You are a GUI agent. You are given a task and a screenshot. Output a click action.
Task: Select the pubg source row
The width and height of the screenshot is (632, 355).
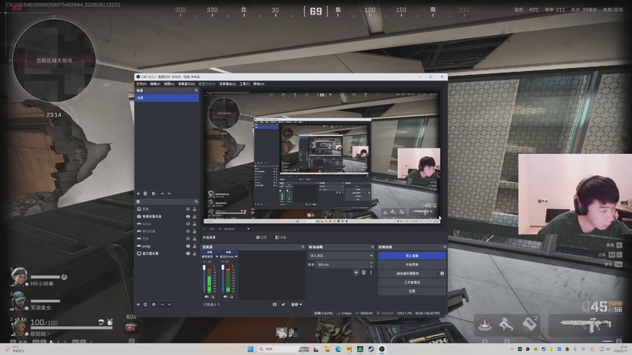click(167, 246)
